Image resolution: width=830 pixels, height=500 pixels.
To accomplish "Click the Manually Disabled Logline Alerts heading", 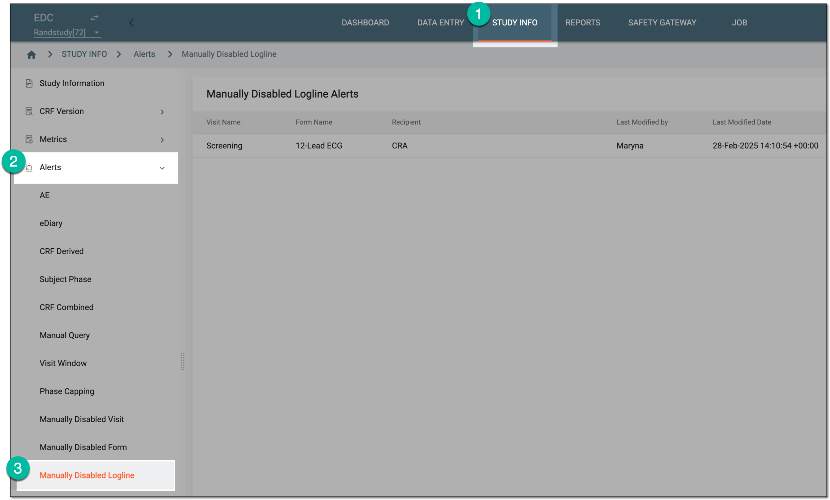I will [282, 94].
